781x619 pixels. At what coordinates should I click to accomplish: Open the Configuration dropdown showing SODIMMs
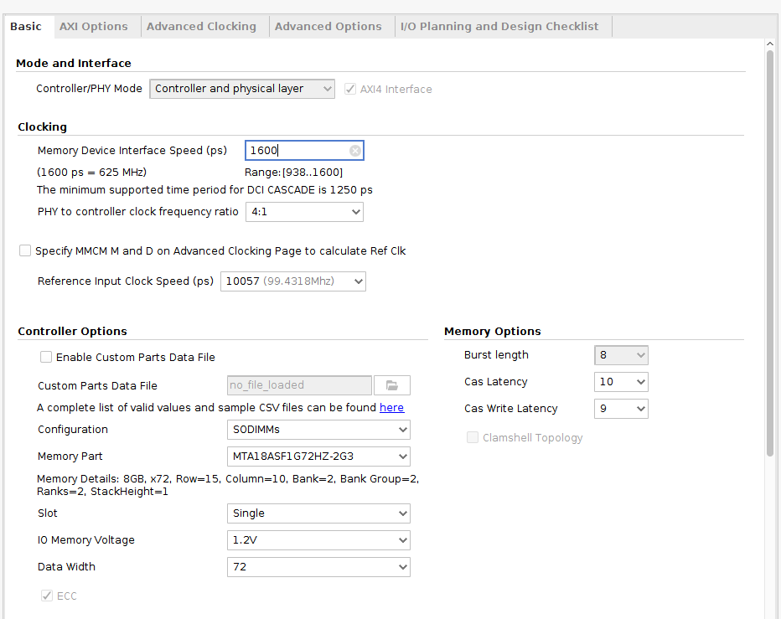[x=318, y=429]
